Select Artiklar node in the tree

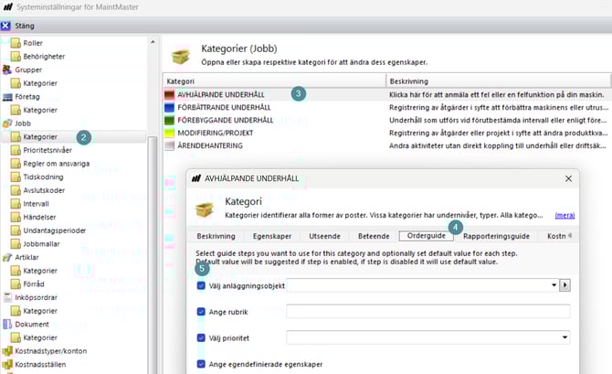(x=27, y=257)
